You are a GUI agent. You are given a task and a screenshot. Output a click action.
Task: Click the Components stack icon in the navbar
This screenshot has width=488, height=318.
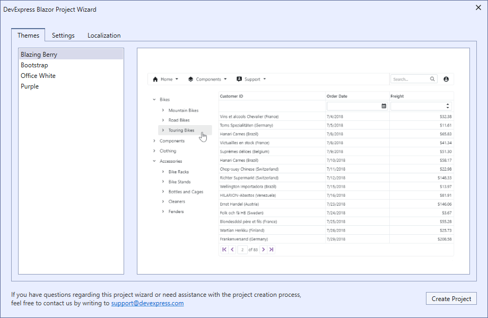pos(190,78)
